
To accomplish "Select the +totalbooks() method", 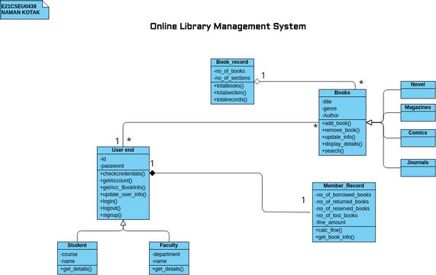I will (x=228, y=86).
